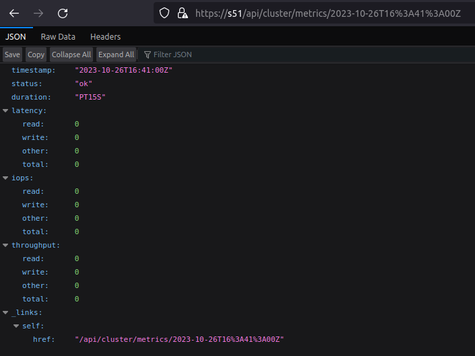Collapse the throughput section
This screenshot has height=356, width=475.
coord(6,245)
